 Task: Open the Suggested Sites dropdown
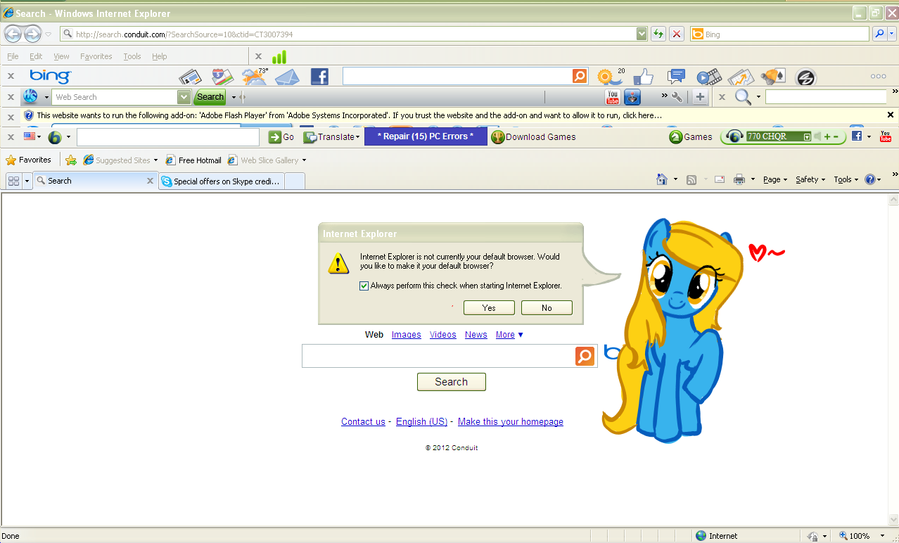[x=155, y=160]
